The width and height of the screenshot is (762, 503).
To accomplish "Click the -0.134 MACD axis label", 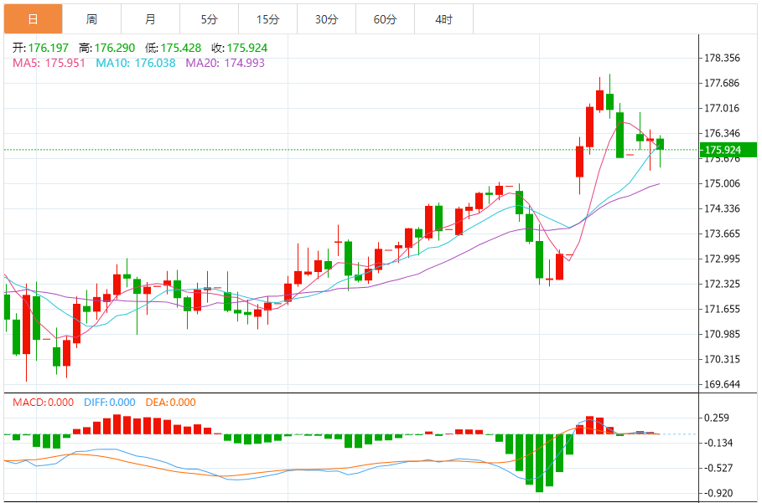I will 717,443.
